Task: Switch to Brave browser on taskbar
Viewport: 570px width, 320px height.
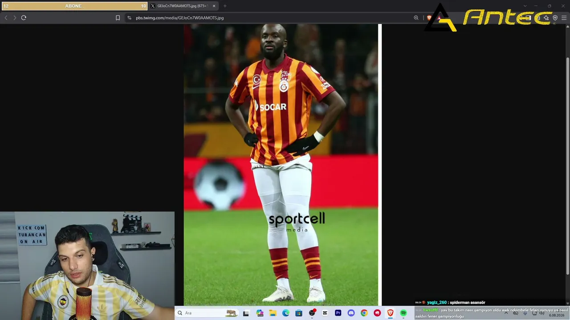Action: click(x=390, y=313)
